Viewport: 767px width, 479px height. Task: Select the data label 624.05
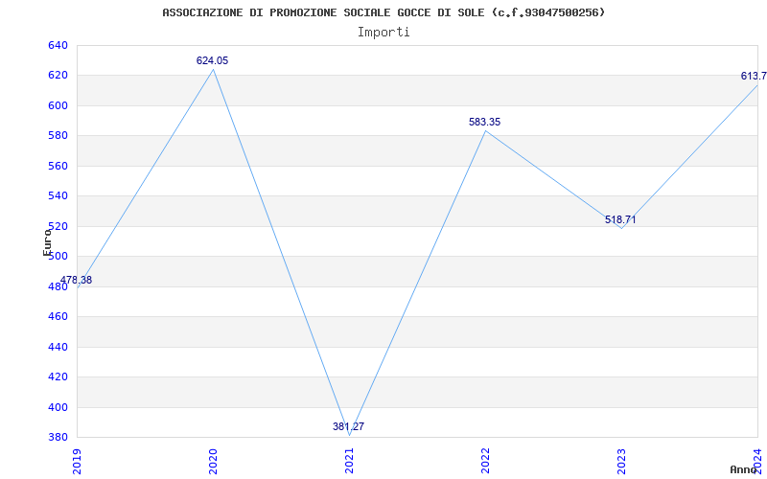click(212, 60)
